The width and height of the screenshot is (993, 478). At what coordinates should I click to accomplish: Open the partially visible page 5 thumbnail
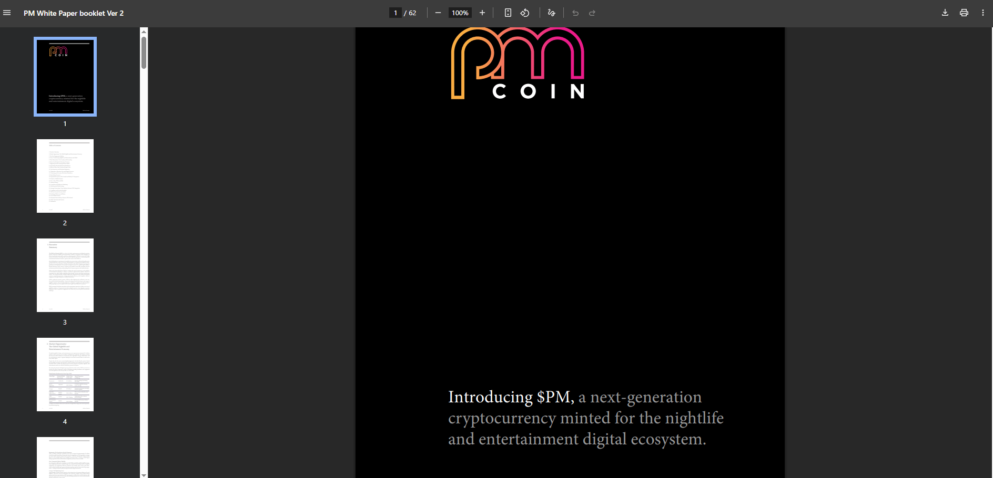coord(65,458)
